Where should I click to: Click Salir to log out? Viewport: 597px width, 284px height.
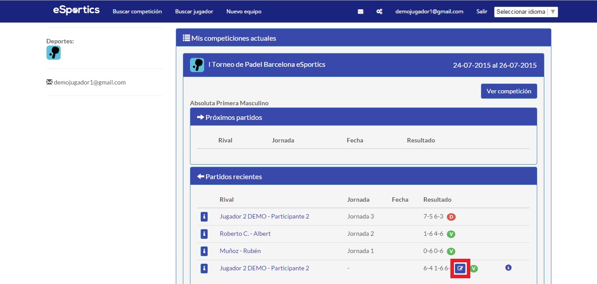click(x=482, y=12)
